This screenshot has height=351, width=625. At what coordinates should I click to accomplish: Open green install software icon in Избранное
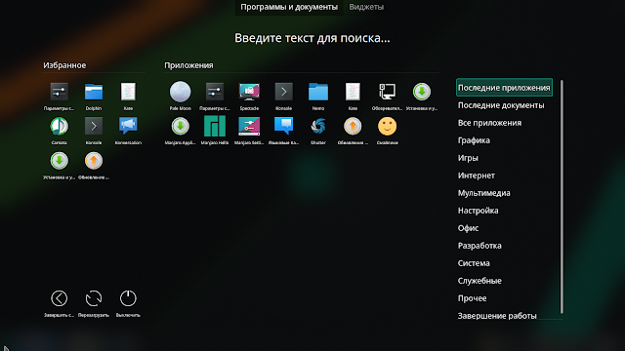59,161
